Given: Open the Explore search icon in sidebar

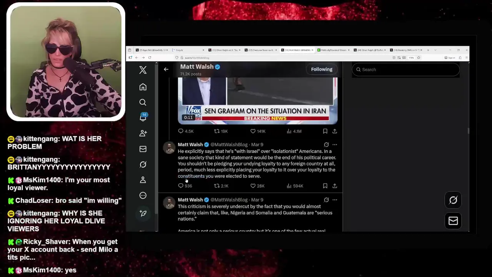Looking at the screenshot, I should [x=143, y=102].
